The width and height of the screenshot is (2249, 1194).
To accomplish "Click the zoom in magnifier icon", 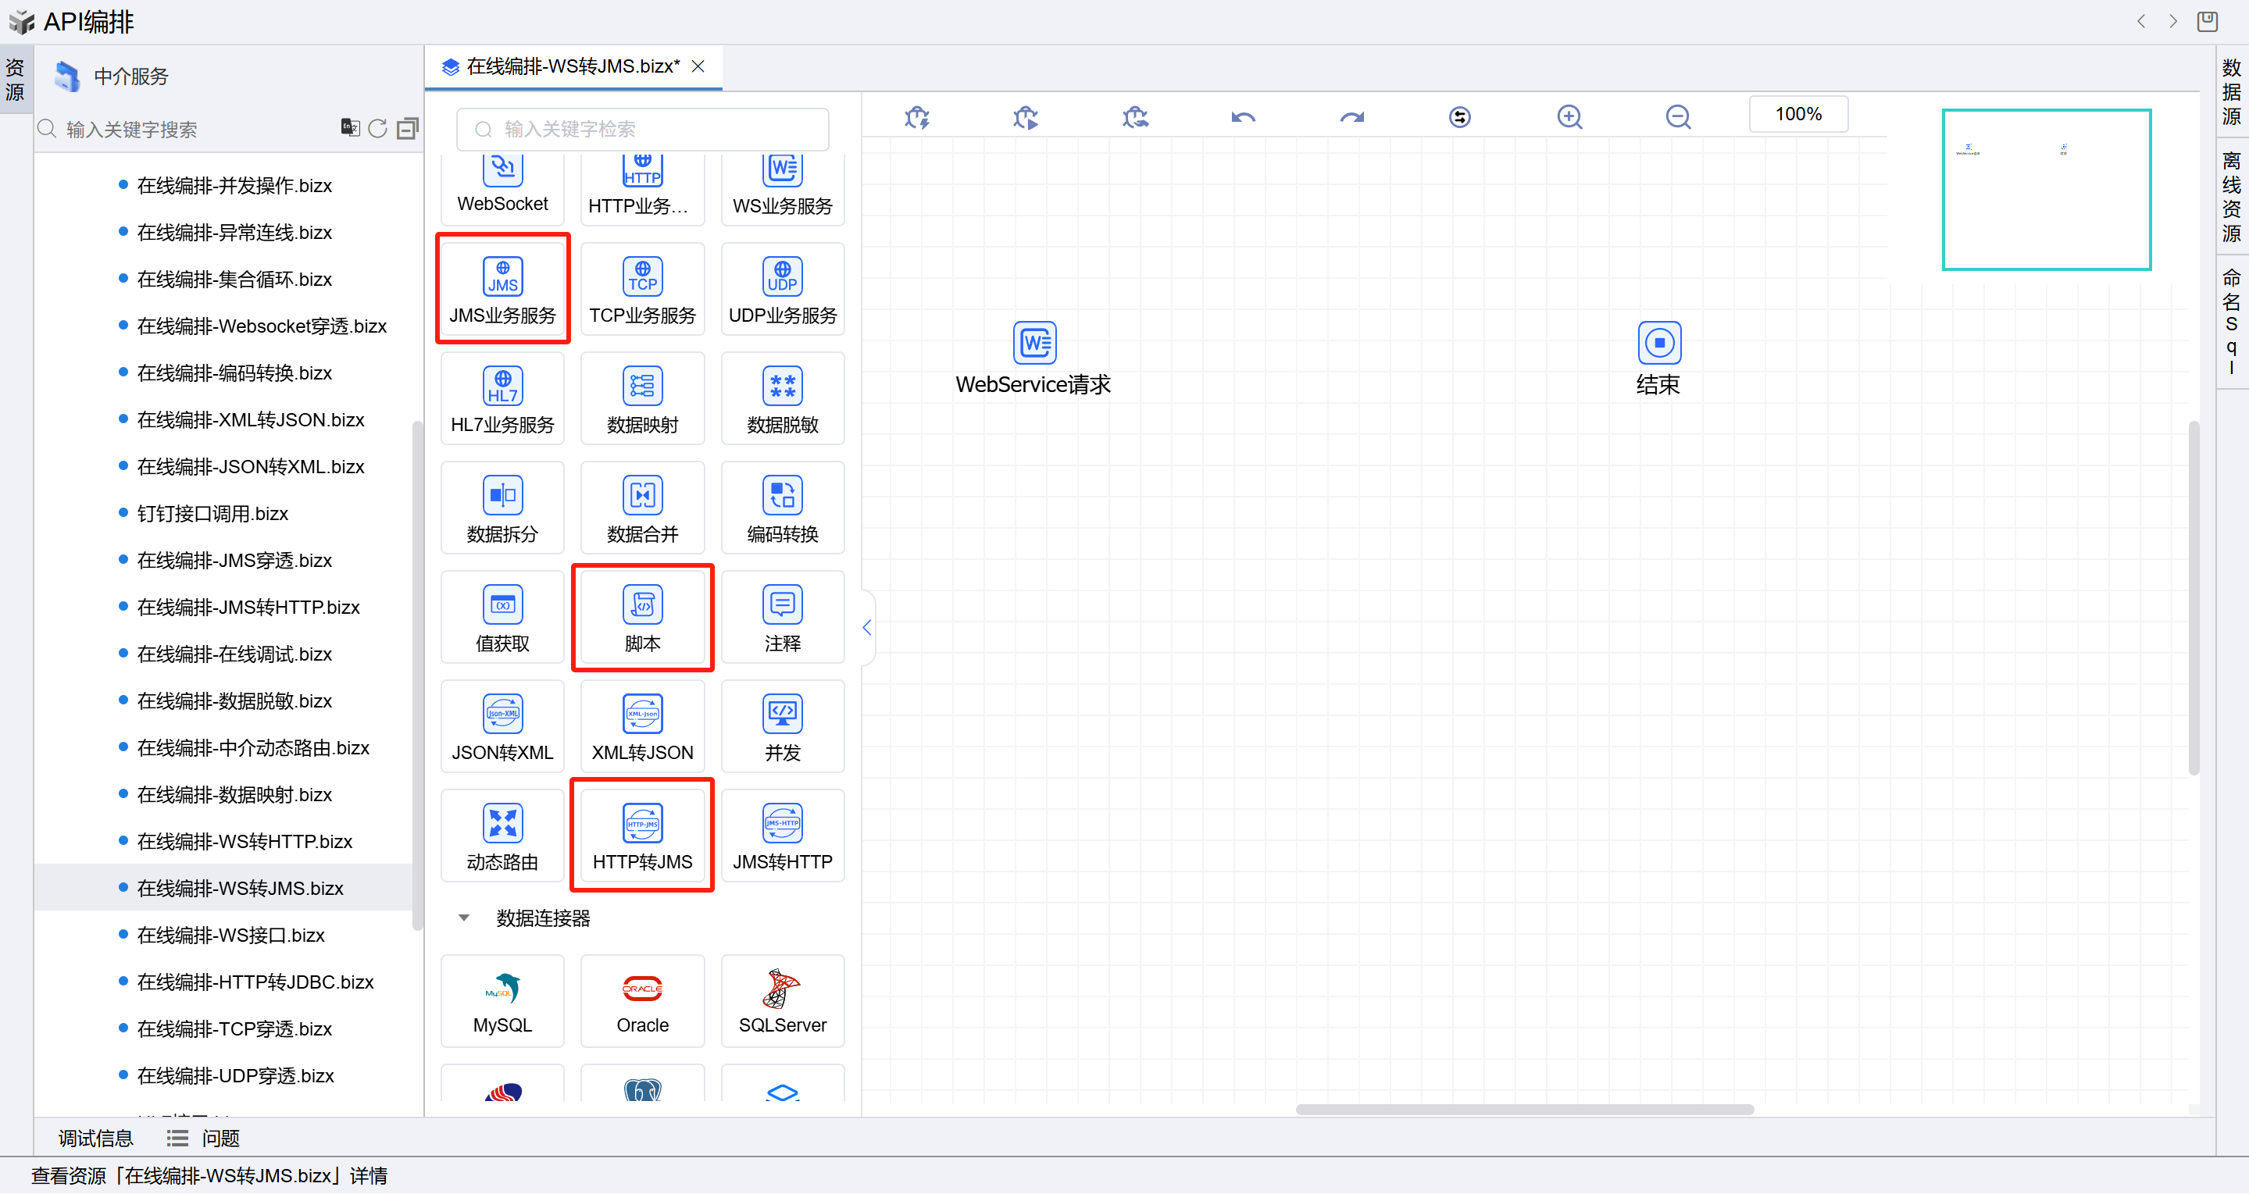I will point(1569,116).
